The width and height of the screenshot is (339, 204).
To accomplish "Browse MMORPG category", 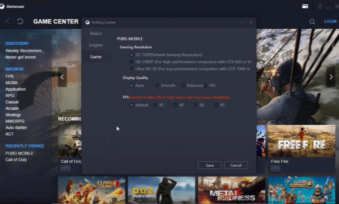I will pyautogui.click(x=15, y=122).
